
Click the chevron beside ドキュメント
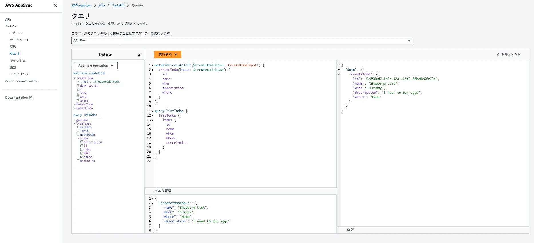tap(498, 55)
